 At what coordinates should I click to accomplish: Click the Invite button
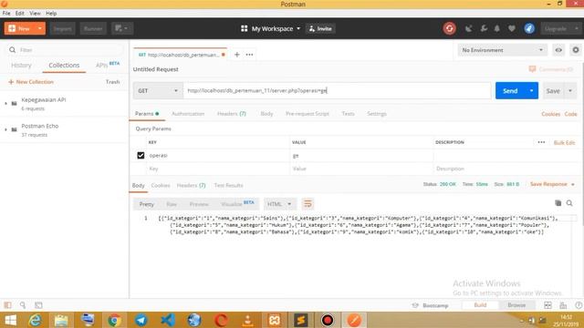coord(320,28)
